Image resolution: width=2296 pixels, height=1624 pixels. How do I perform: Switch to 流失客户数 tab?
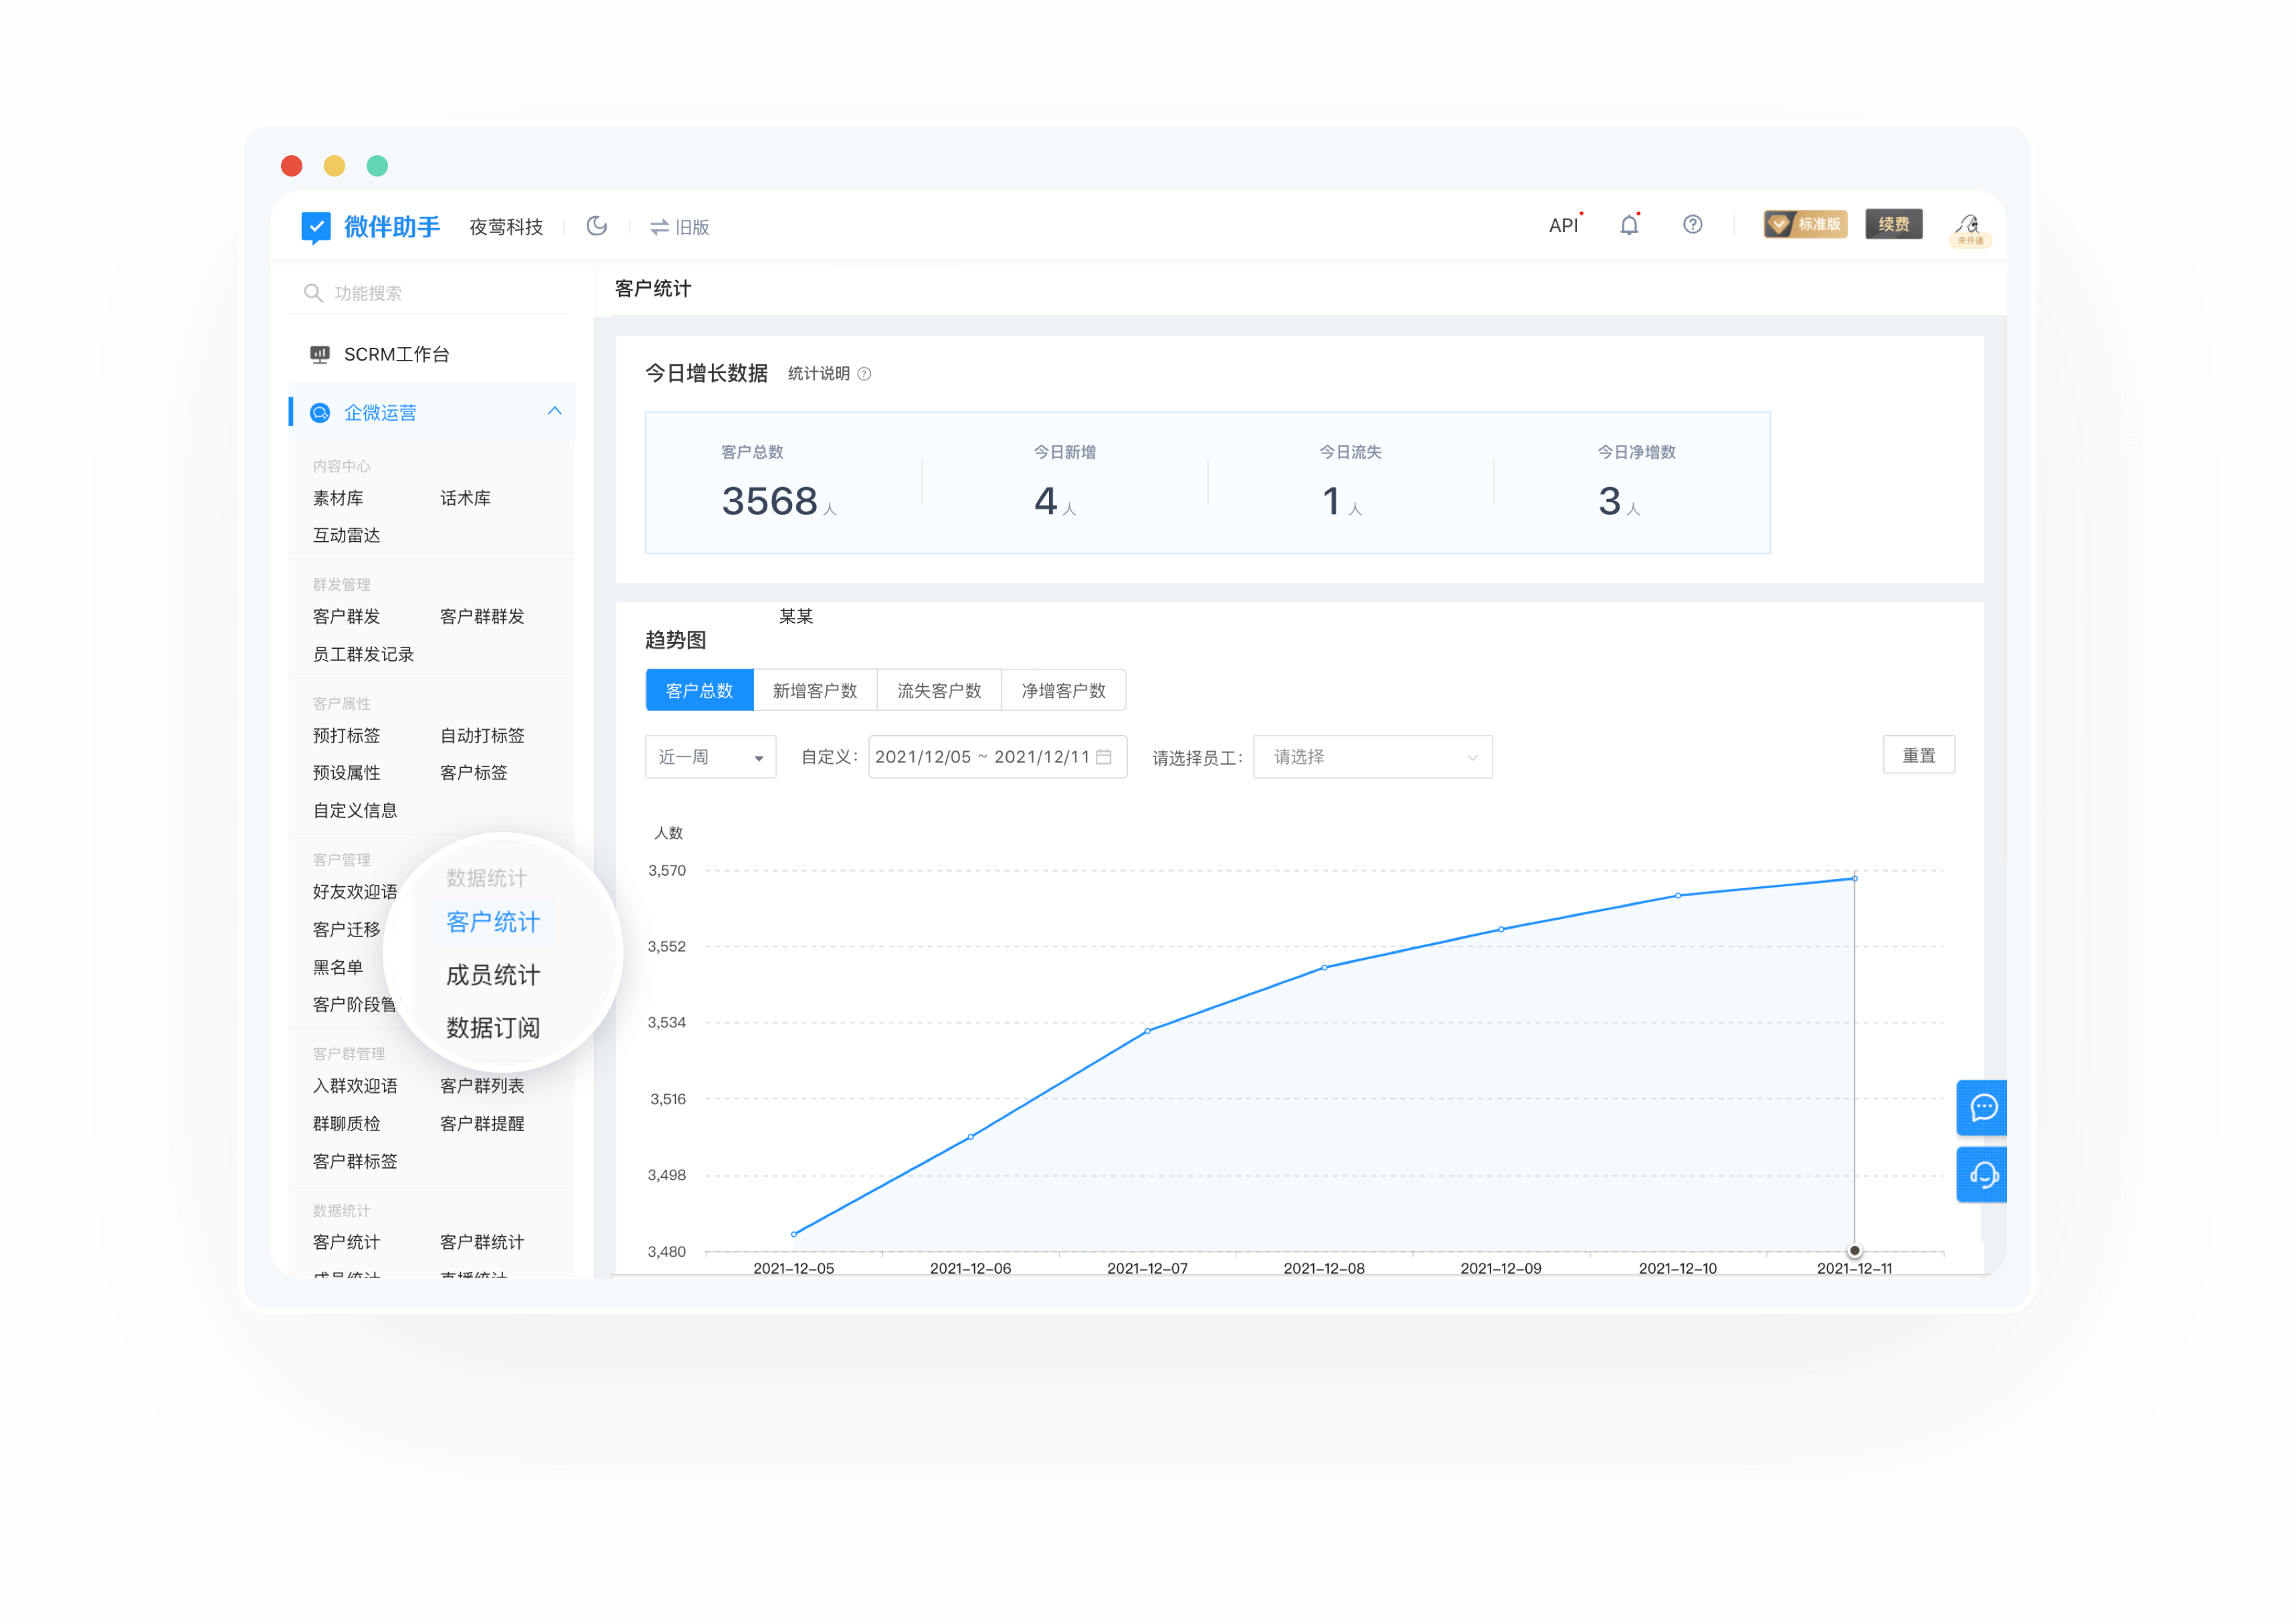coord(939,690)
